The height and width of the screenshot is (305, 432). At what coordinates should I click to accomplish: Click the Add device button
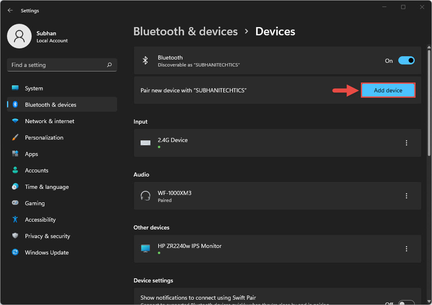(388, 90)
